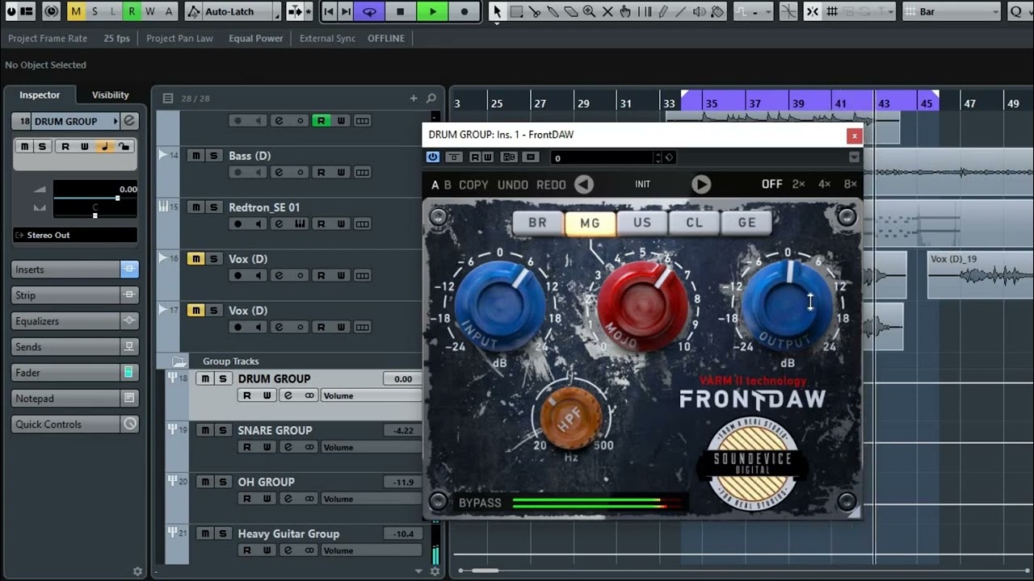Select the Play speaker tool
Image resolution: width=1034 pixels, height=581 pixels.
(699, 11)
